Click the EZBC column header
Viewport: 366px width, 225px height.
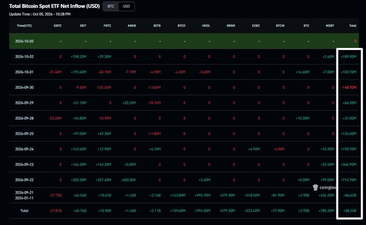point(256,26)
